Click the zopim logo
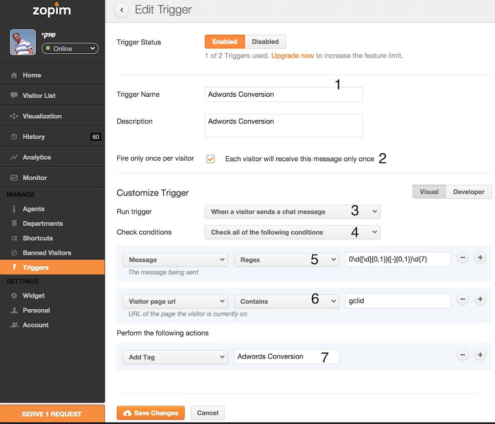The height and width of the screenshot is (424, 495). tap(52, 10)
